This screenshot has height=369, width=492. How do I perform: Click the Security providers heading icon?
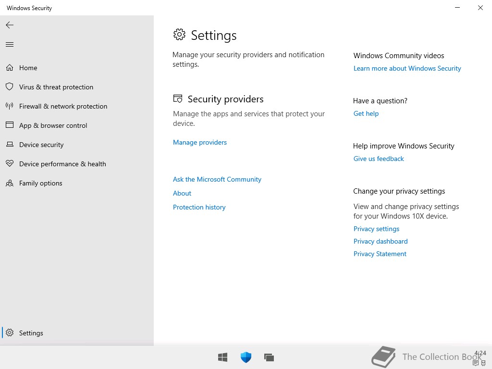178,99
